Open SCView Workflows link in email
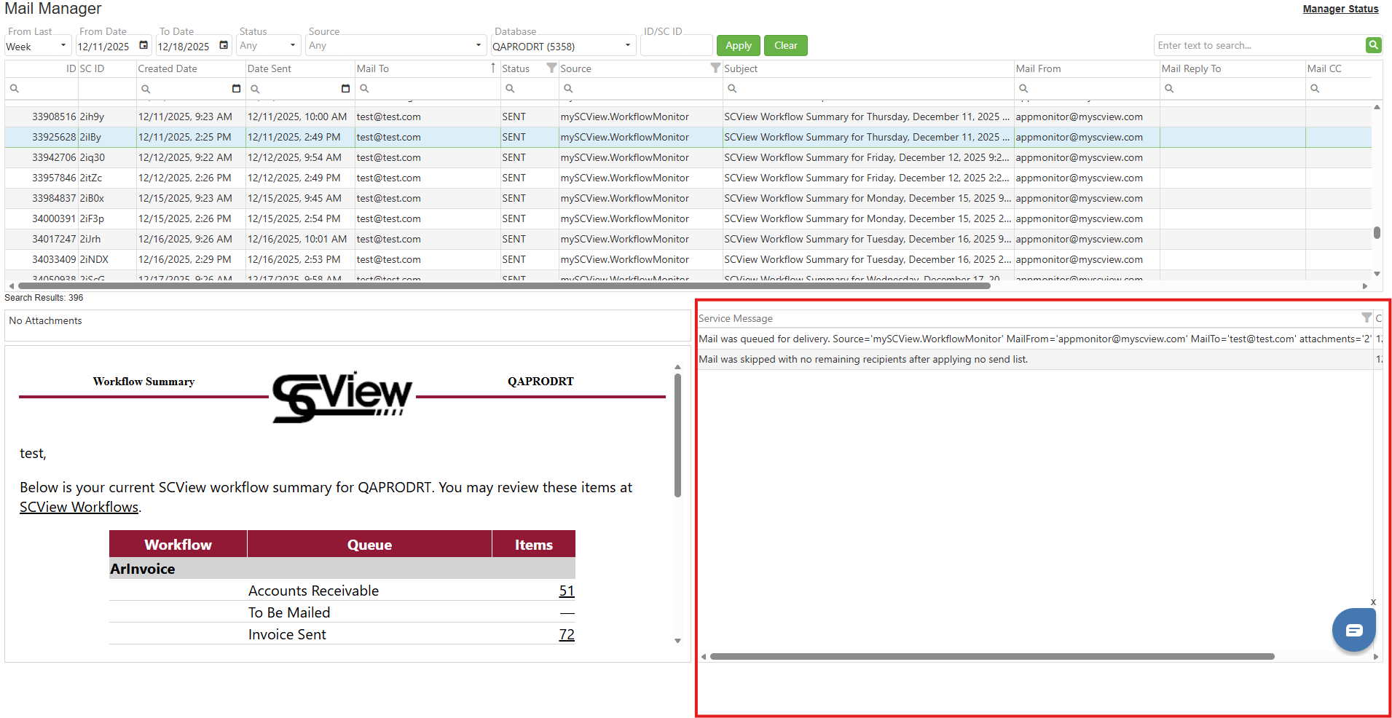The width and height of the screenshot is (1392, 718). tap(79, 507)
